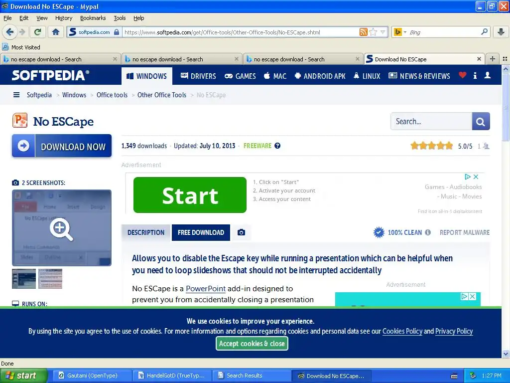Switch to the second no escape download tab
The width and height of the screenshot is (510, 383).
pyautogui.click(x=182, y=59)
